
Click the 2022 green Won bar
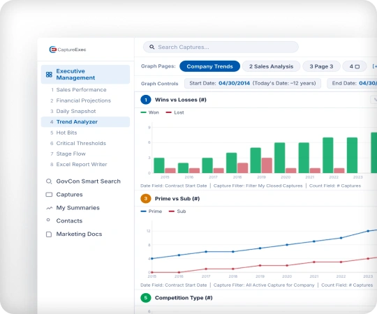click(x=328, y=155)
